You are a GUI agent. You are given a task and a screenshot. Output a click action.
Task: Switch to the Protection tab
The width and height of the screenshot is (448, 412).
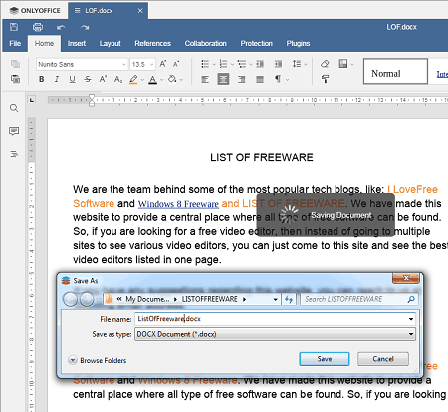click(256, 44)
